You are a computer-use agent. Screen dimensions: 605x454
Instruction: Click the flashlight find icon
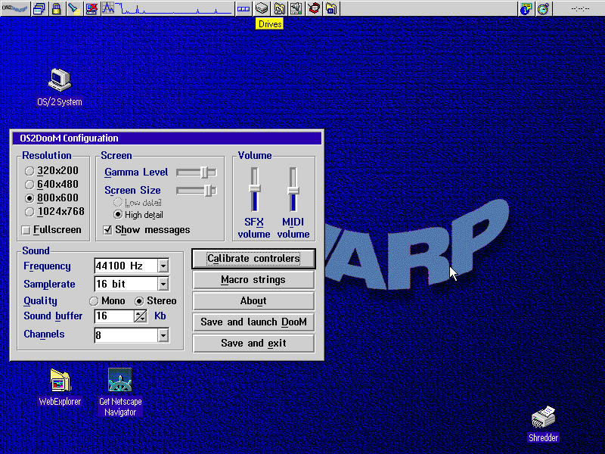73,8
